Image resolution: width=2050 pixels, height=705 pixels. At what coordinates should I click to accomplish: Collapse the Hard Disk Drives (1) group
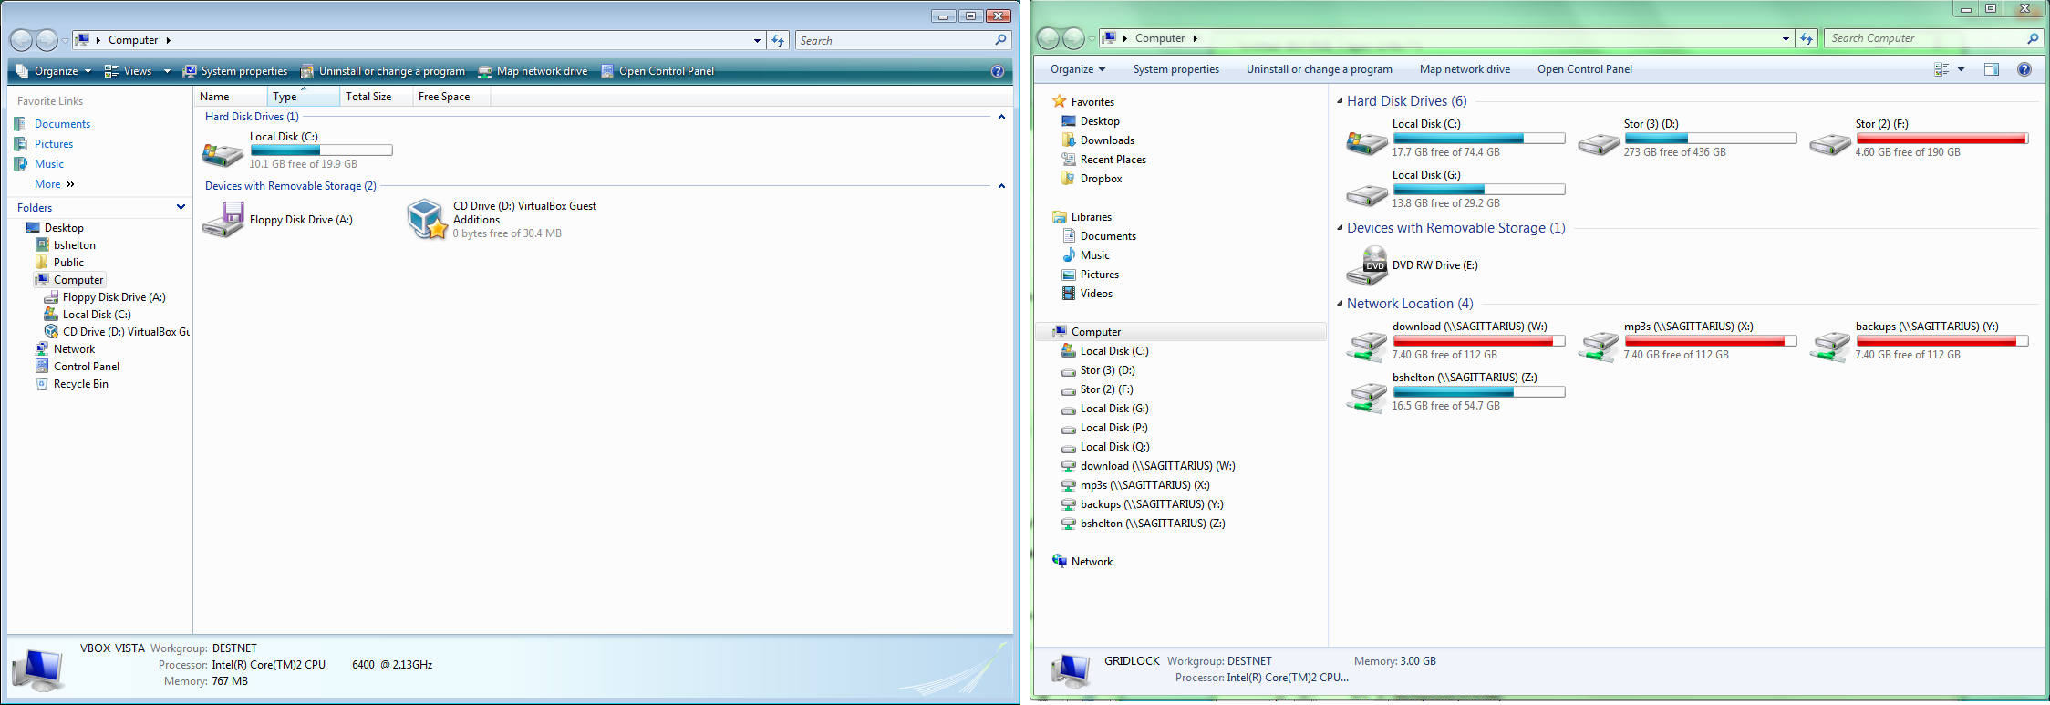[1001, 117]
